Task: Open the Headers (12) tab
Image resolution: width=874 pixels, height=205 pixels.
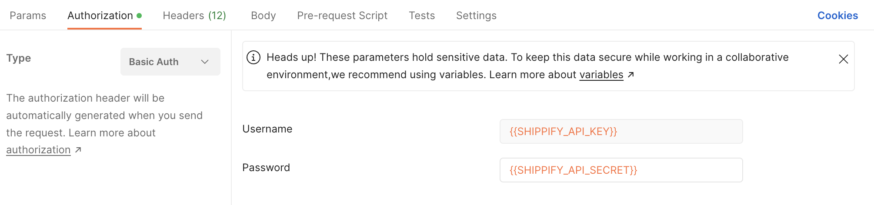Action: click(194, 16)
